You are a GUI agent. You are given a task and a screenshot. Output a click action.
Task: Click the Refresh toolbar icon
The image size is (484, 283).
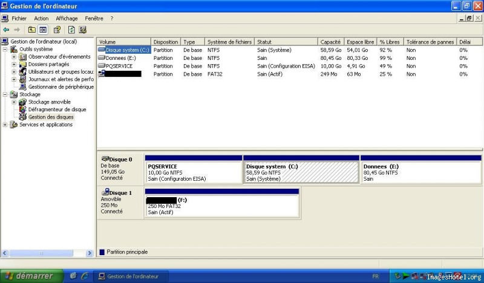click(71, 30)
